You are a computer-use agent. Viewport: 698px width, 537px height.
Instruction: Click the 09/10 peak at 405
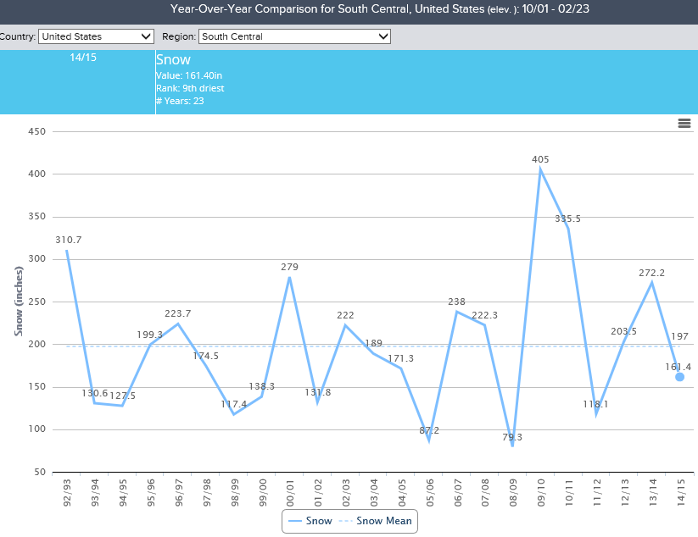point(540,169)
